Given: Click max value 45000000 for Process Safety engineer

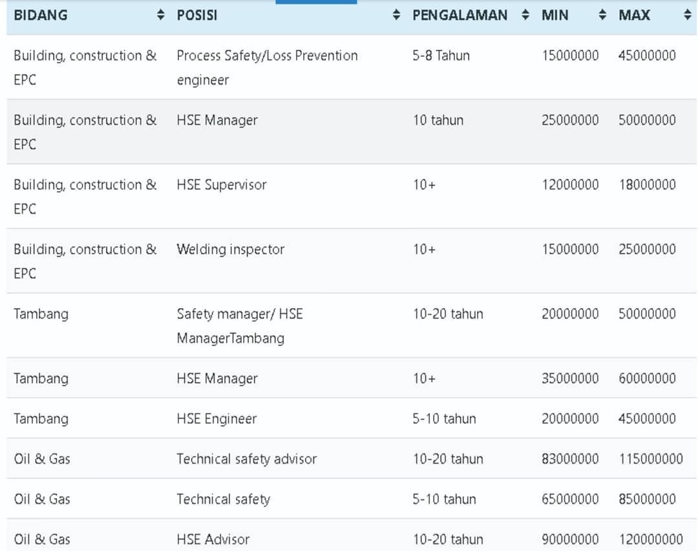Looking at the screenshot, I should pyautogui.click(x=647, y=56).
